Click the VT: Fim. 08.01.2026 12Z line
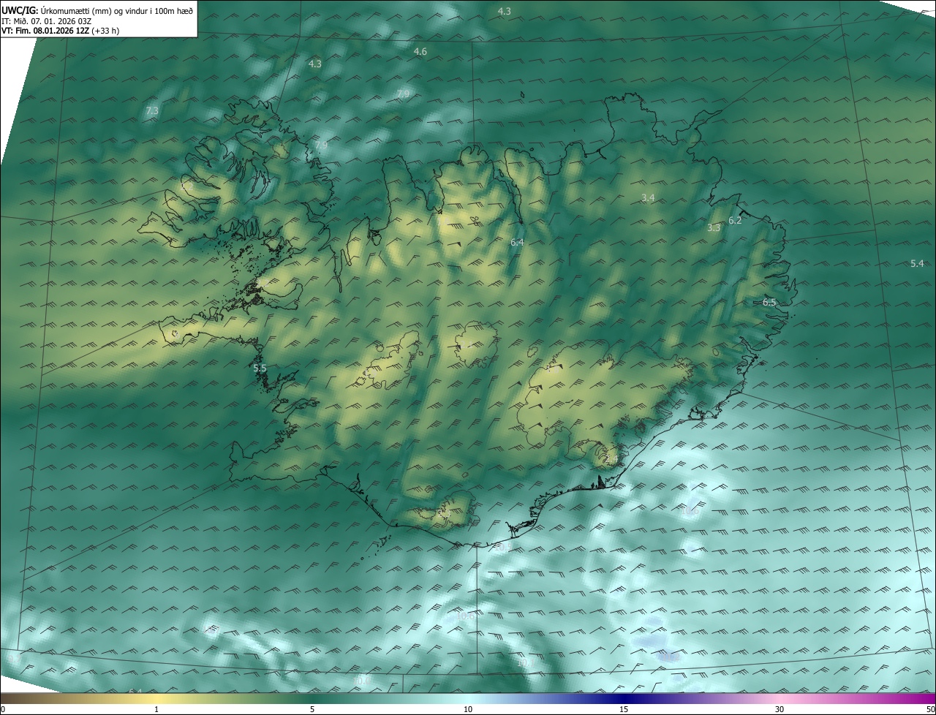 coord(60,31)
